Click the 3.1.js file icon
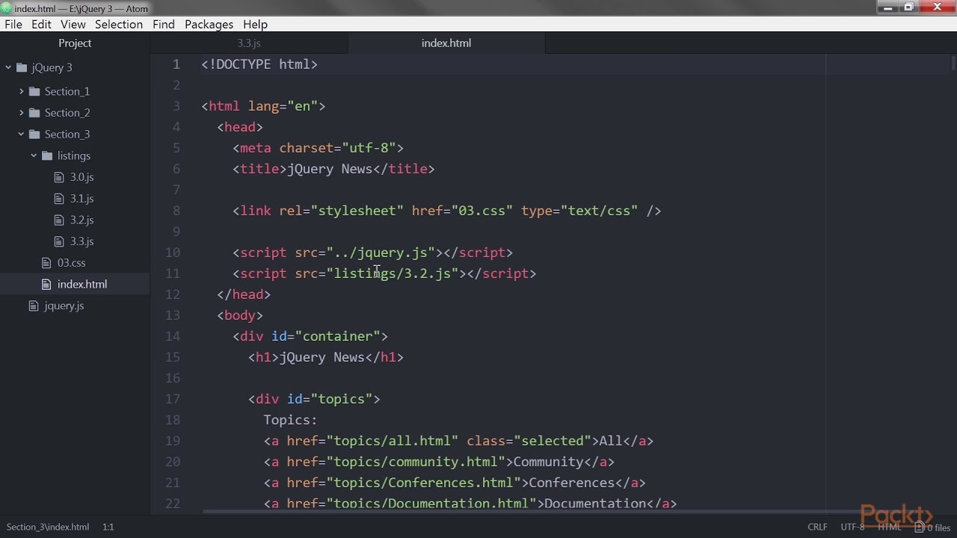 pos(59,199)
